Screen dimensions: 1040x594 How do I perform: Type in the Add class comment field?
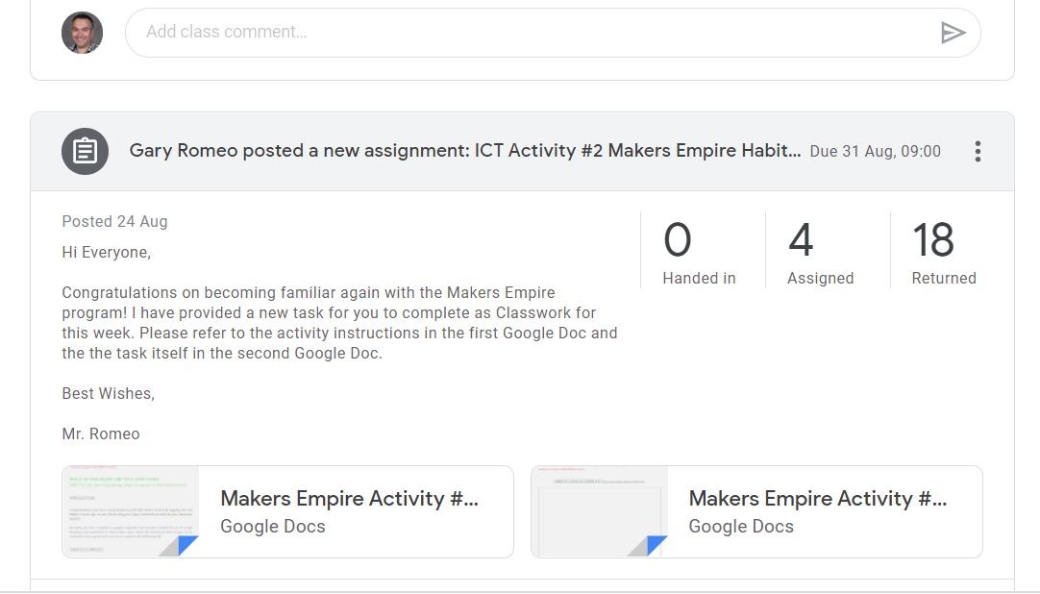(x=531, y=33)
